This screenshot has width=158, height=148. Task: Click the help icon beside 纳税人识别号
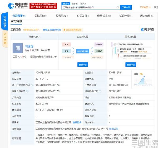click(27, 91)
